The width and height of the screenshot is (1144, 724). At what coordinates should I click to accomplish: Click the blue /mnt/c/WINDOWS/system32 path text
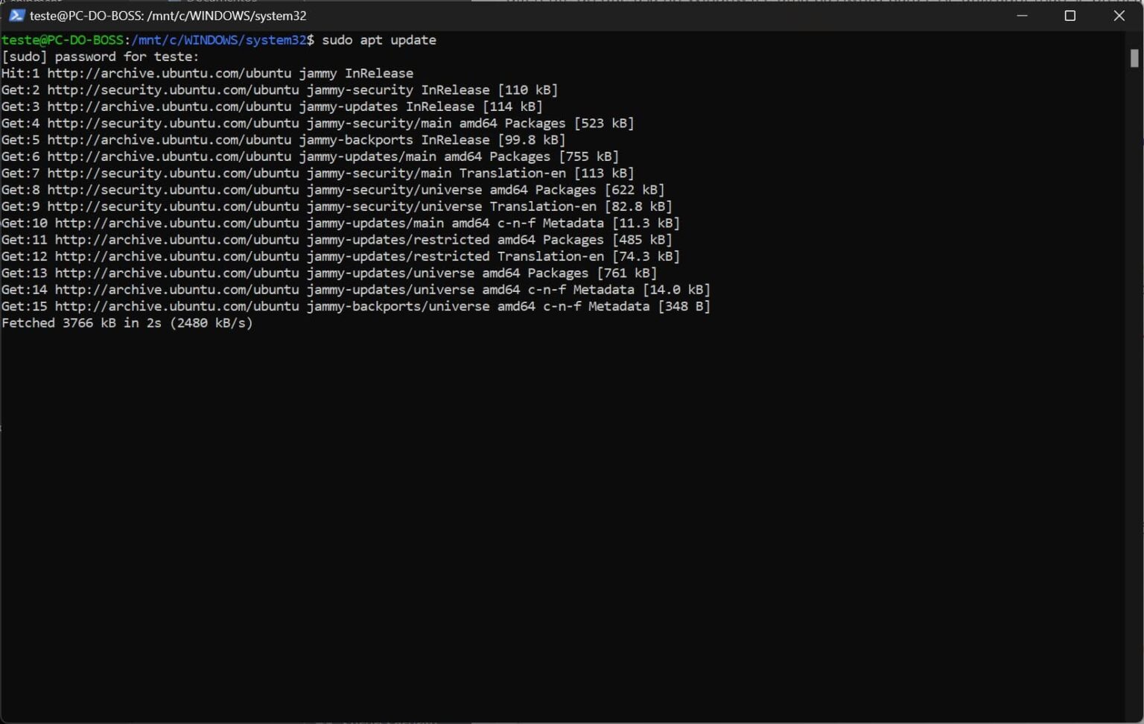pos(216,39)
